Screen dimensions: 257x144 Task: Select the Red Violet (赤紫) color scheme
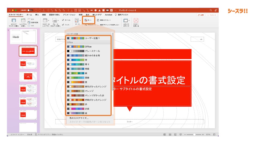click(89, 109)
